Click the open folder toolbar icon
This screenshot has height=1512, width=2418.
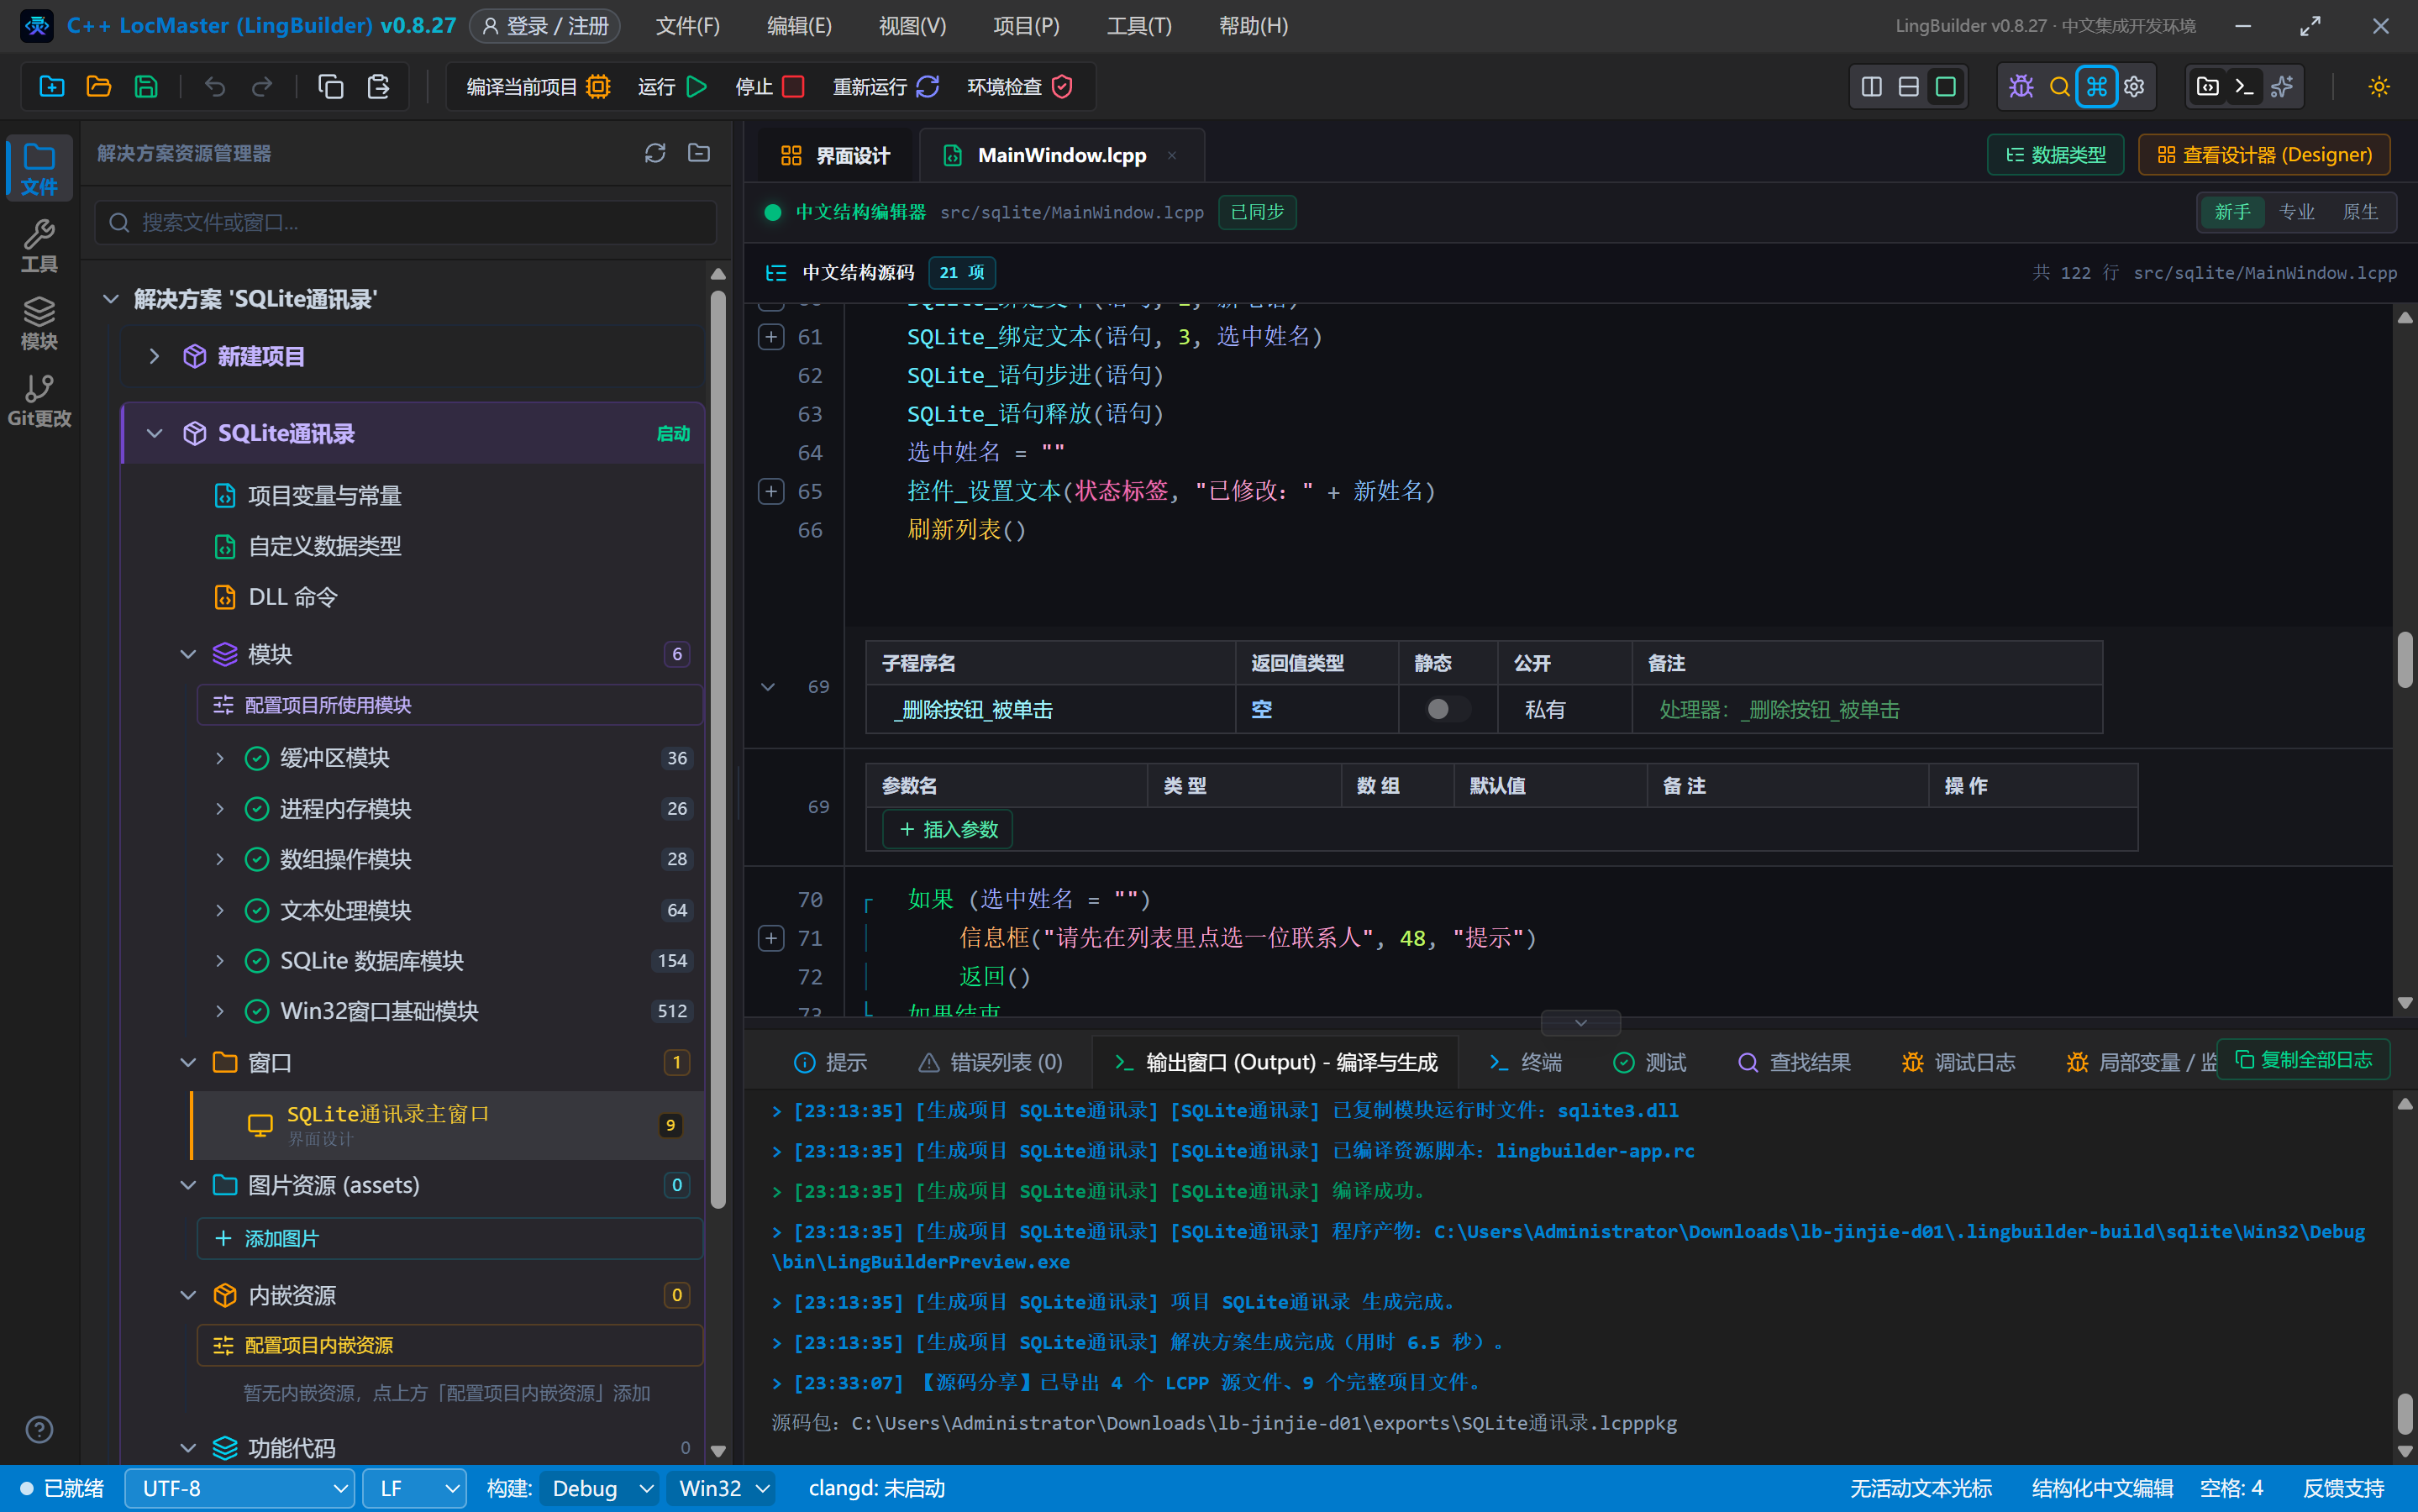(99, 87)
